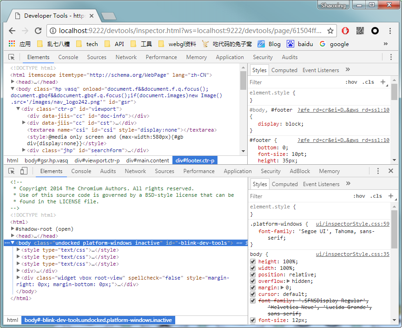Uncheck the cursor: default property
Image resolution: width=402 pixels, height=328 pixels.
pyautogui.click(x=253, y=294)
